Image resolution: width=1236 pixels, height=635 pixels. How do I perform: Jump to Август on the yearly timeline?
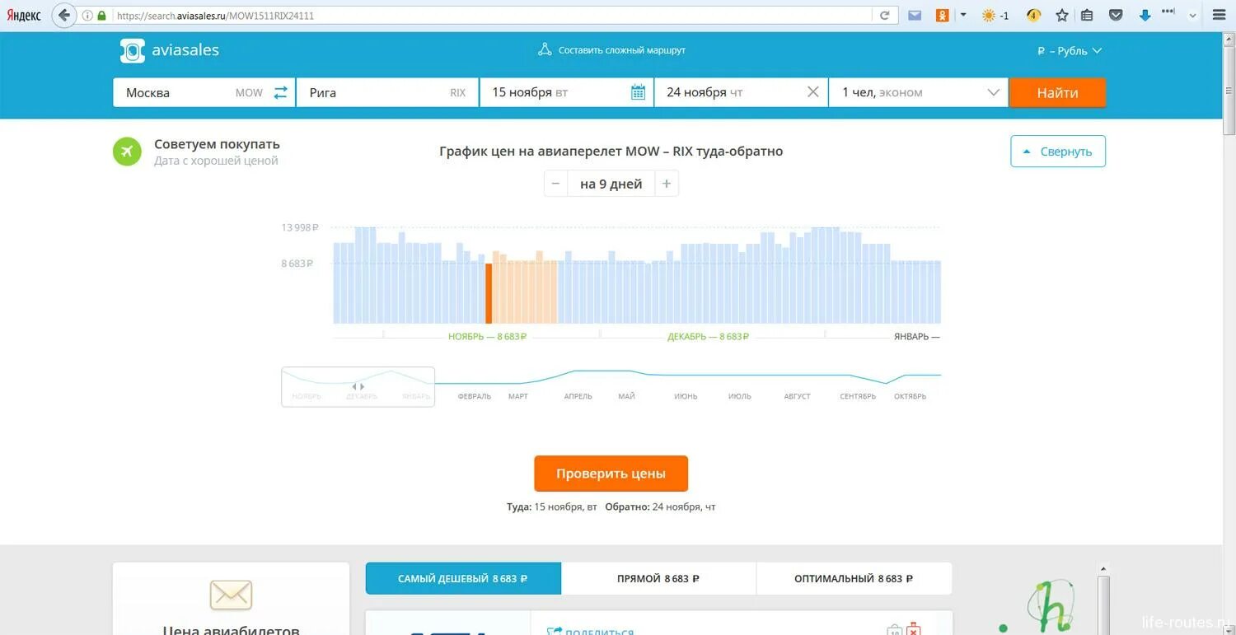(797, 396)
